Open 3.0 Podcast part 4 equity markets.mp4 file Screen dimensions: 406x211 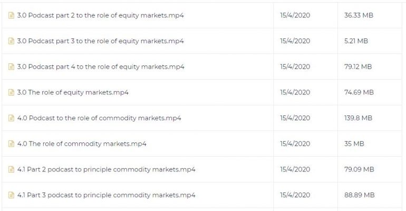click(x=101, y=66)
